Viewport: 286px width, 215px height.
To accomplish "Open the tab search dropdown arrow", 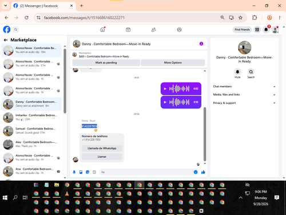I will pyautogui.click(x=6, y=6).
